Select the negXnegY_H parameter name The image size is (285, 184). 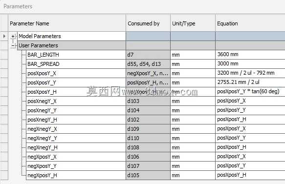coord(76,147)
